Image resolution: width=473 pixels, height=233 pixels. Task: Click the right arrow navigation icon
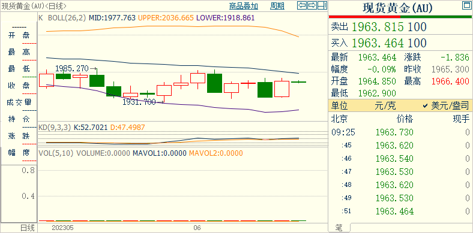tap(312, 5)
